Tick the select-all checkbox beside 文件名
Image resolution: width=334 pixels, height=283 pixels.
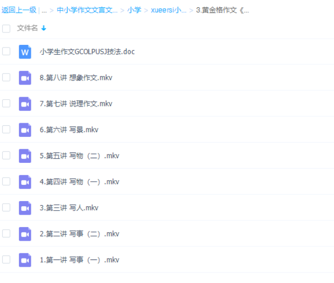coord(6,29)
